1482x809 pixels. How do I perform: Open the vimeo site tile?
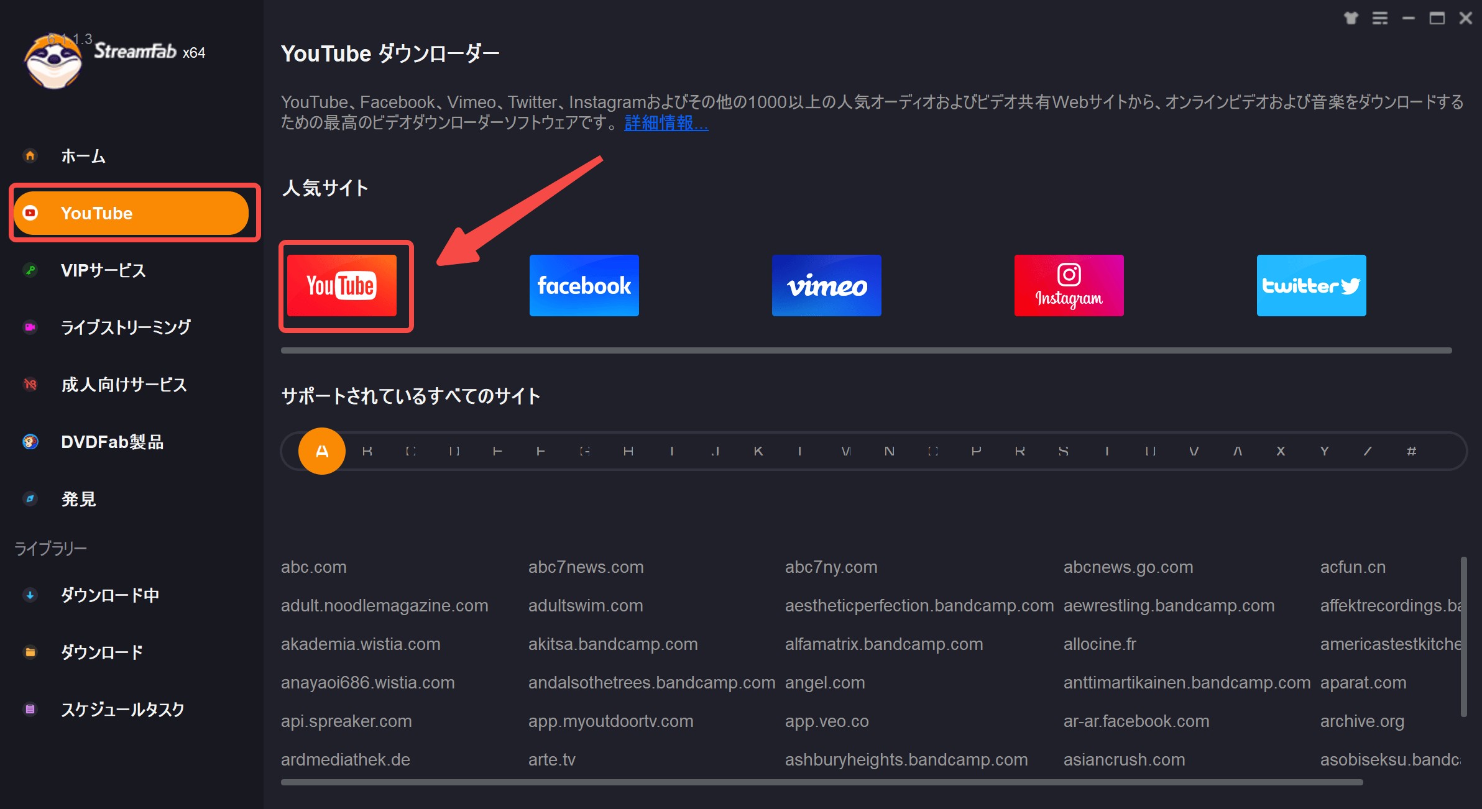(827, 286)
